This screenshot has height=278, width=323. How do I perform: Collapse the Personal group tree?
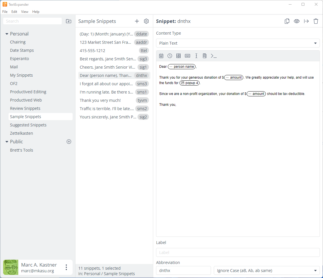point(7,34)
